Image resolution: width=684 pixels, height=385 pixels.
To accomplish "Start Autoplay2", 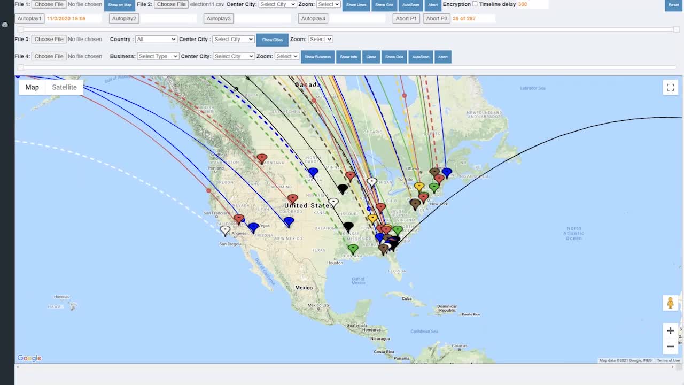I will [x=124, y=18].
